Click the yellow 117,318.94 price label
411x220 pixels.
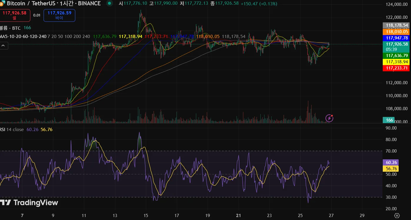tap(396, 62)
